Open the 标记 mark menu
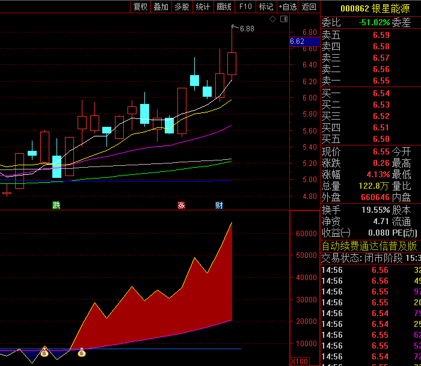 [265, 7]
